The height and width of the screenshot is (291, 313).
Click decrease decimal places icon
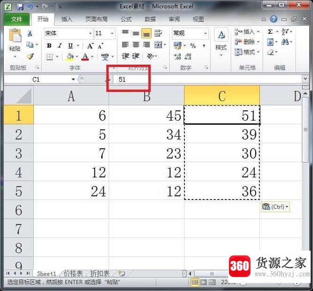click(188, 57)
